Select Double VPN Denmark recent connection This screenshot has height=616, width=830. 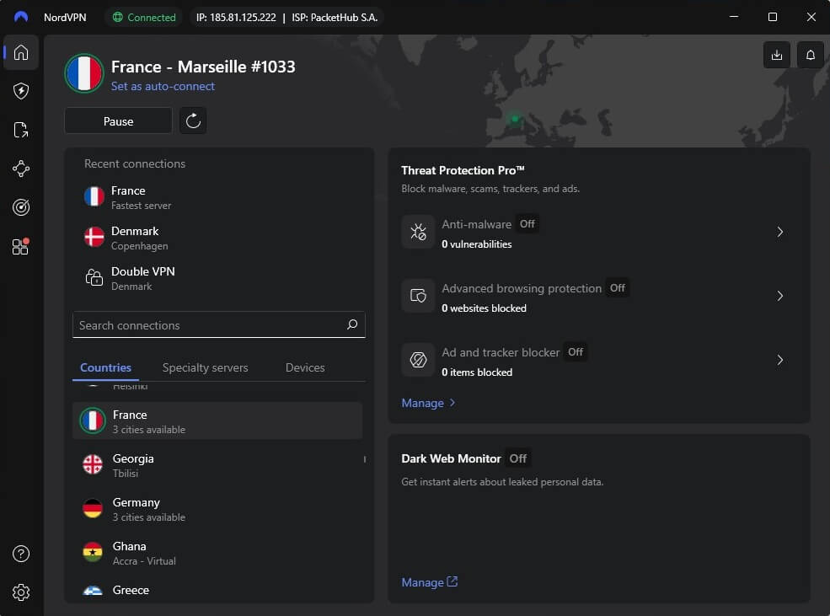point(217,278)
